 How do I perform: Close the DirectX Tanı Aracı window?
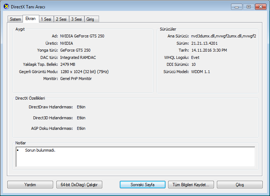point(261,7)
